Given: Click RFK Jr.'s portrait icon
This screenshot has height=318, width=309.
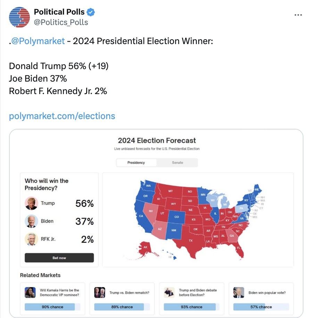Looking at the screenshot, I should (x=32, y=239).
